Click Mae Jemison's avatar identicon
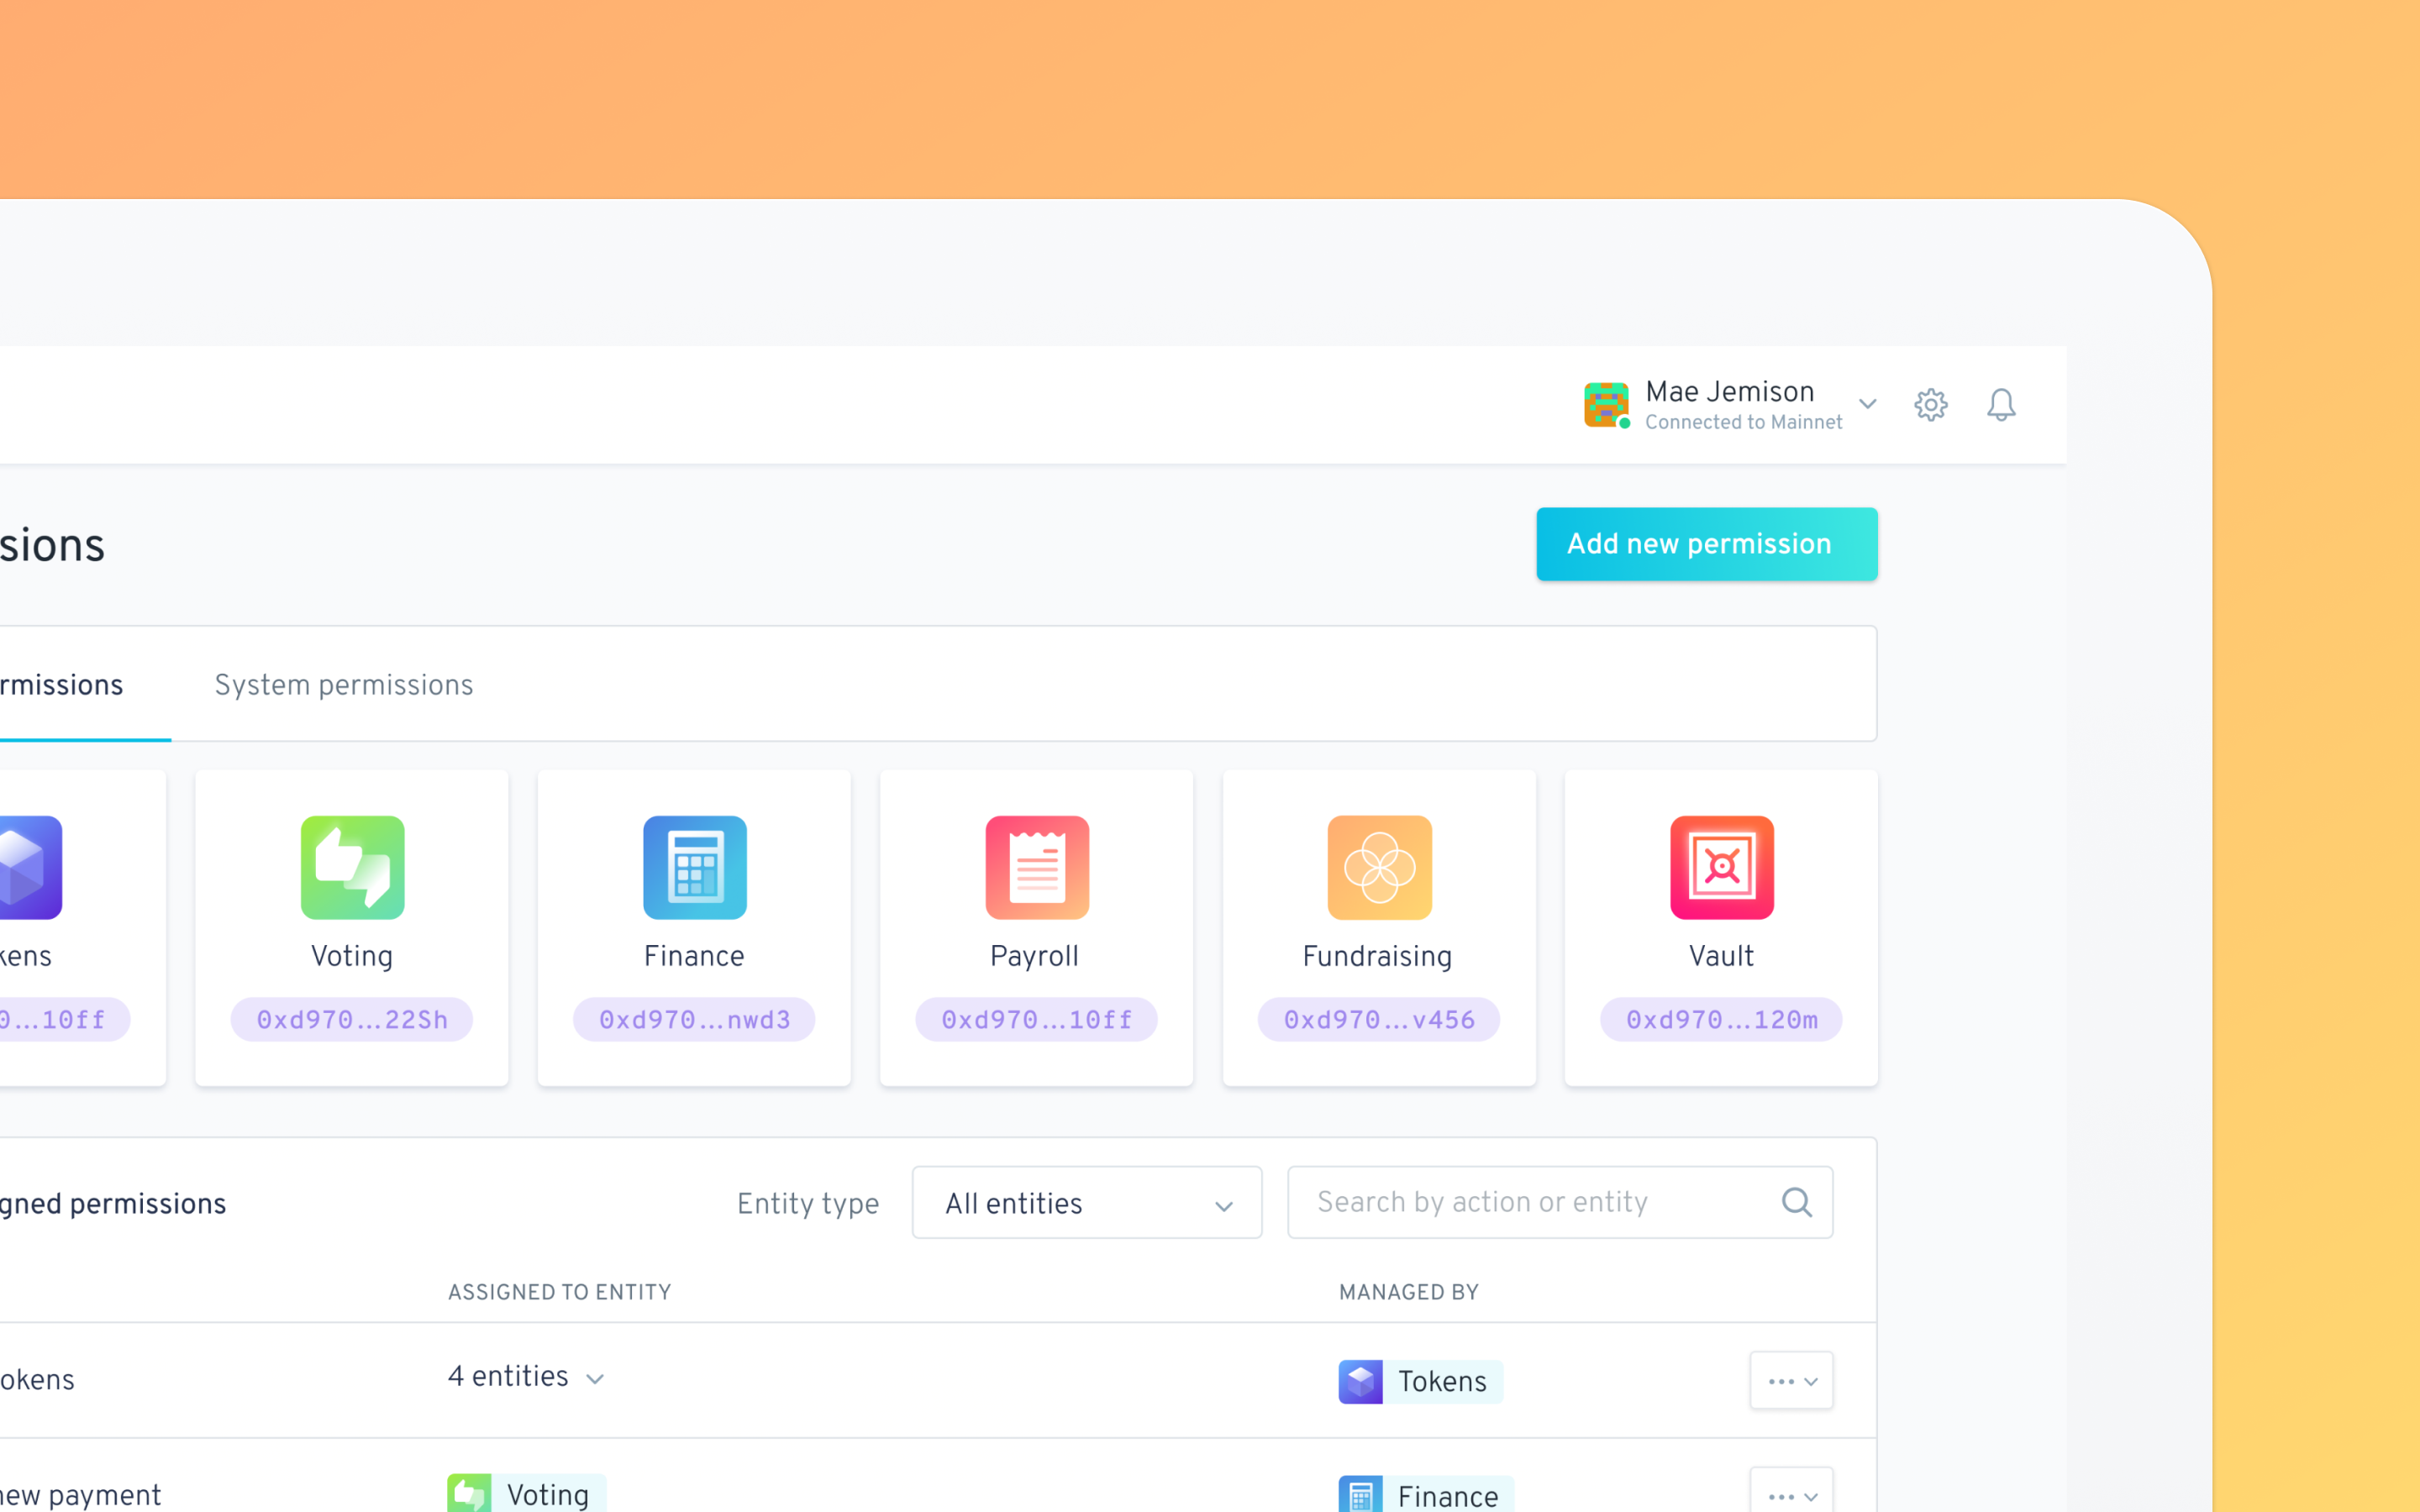 tap(1606, 405)
